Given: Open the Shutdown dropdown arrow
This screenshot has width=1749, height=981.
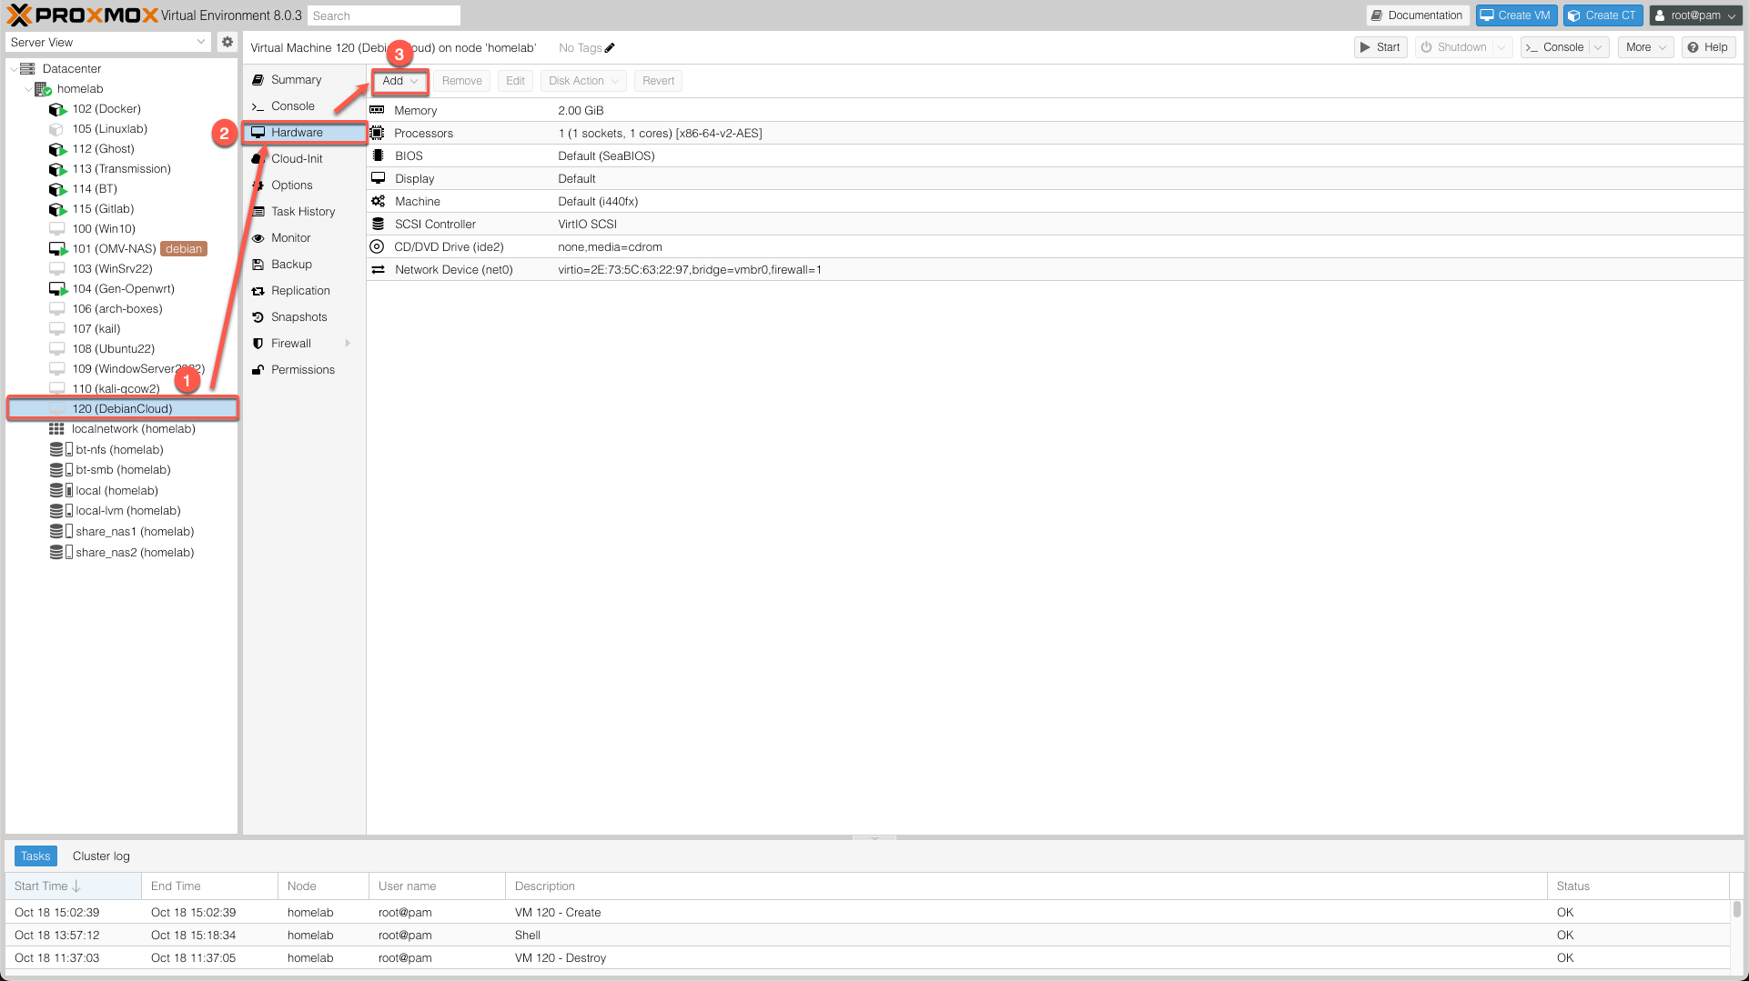Looking at the screenshot, I should [1501, 47].
